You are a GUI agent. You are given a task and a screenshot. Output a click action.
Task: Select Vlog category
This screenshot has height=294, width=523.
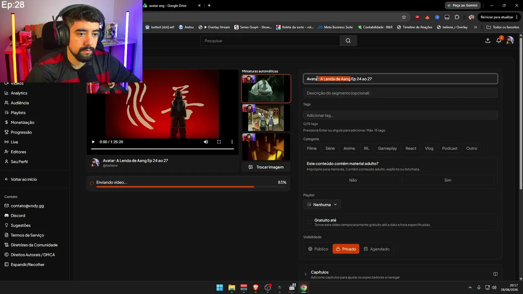pyautogui.click(x=429, y=148)
